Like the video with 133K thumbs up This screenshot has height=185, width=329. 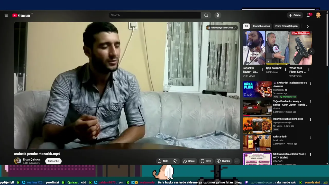tap(163, 161)
